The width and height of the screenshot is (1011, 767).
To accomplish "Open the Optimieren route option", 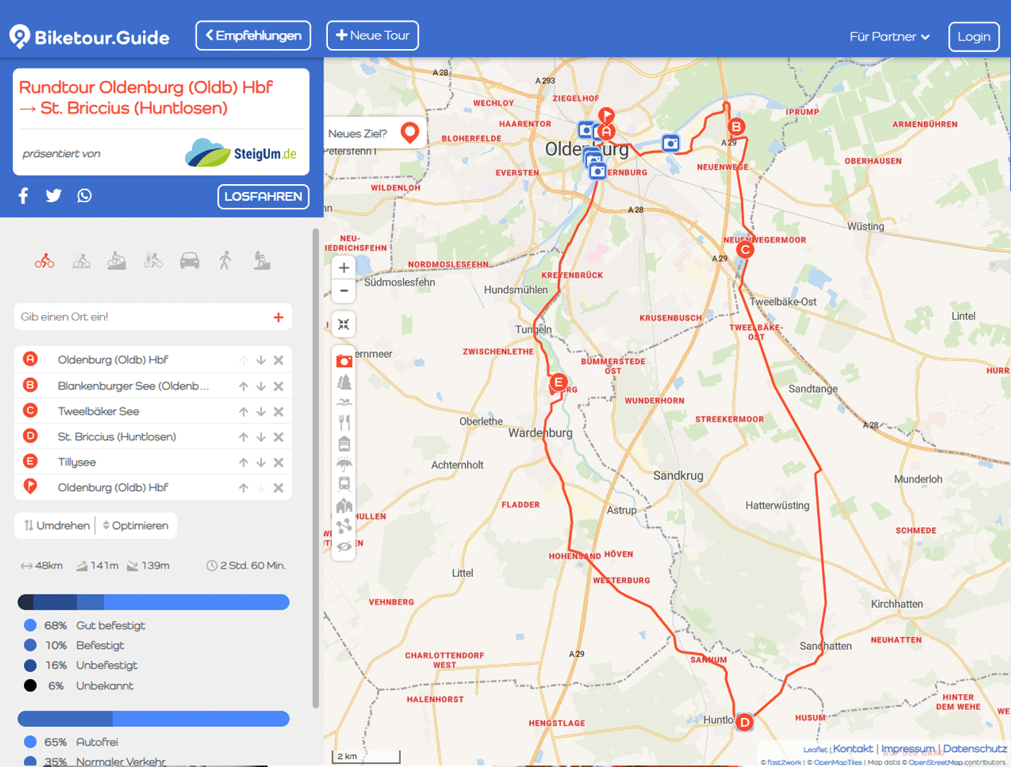I will (x=135, y=526).
